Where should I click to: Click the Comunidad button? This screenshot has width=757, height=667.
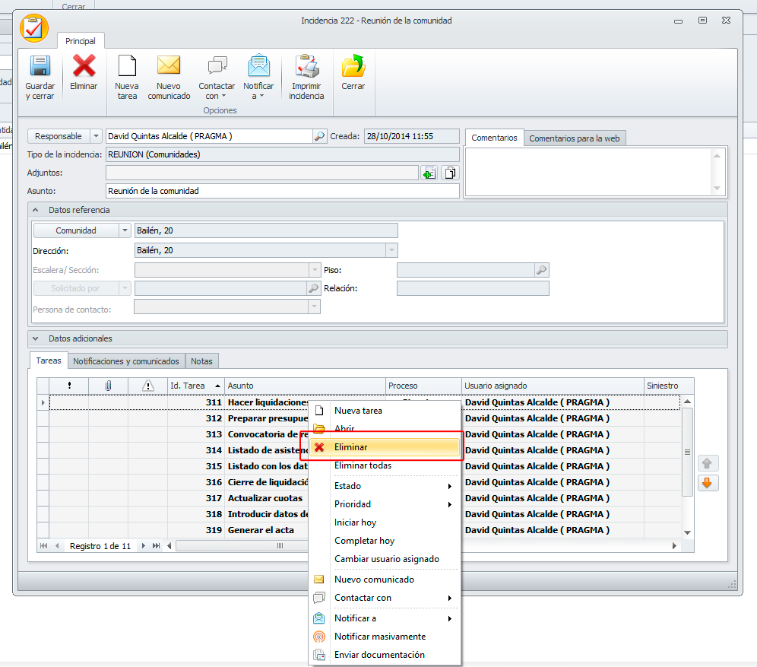tap(75, 230)
